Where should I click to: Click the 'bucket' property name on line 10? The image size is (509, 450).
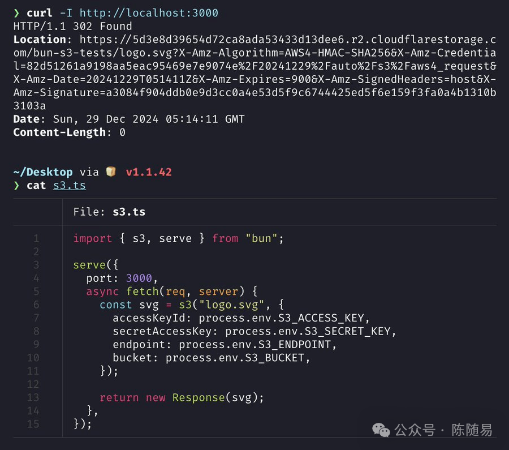tap(132, 358)
